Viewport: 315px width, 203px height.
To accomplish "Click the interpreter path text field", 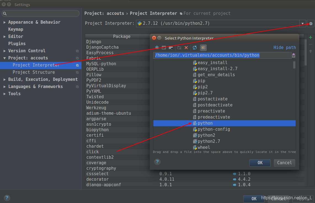I will pyautogui.click(x=222, y=55).
